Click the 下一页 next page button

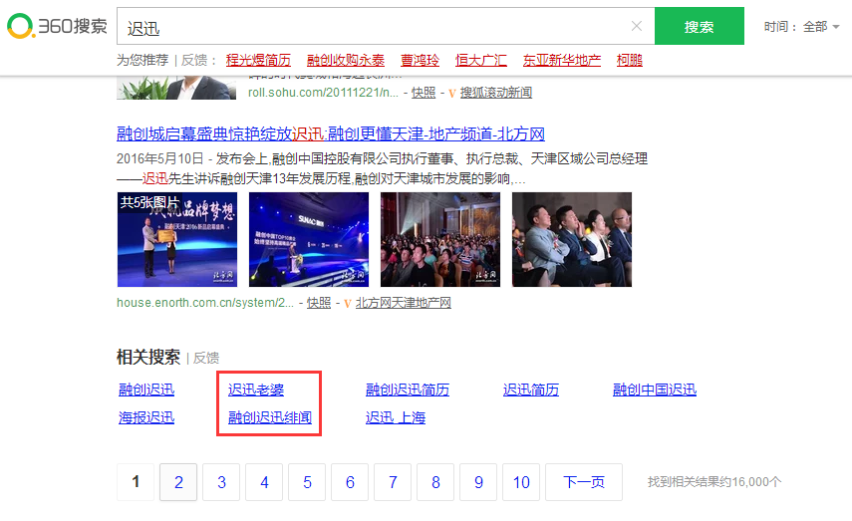(584, 482)
